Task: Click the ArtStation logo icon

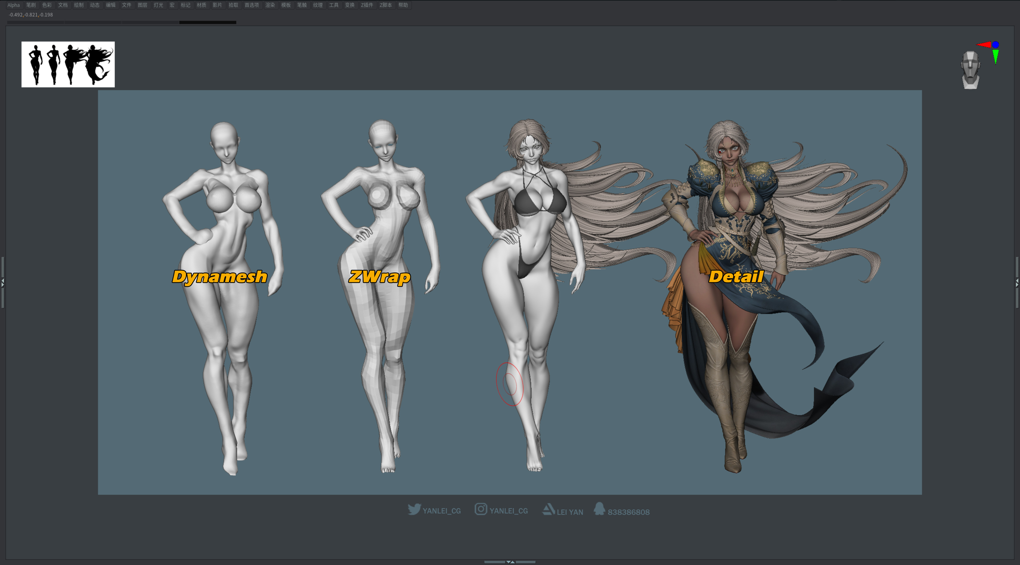Action: pyautogui.click(x=549, y=509)
